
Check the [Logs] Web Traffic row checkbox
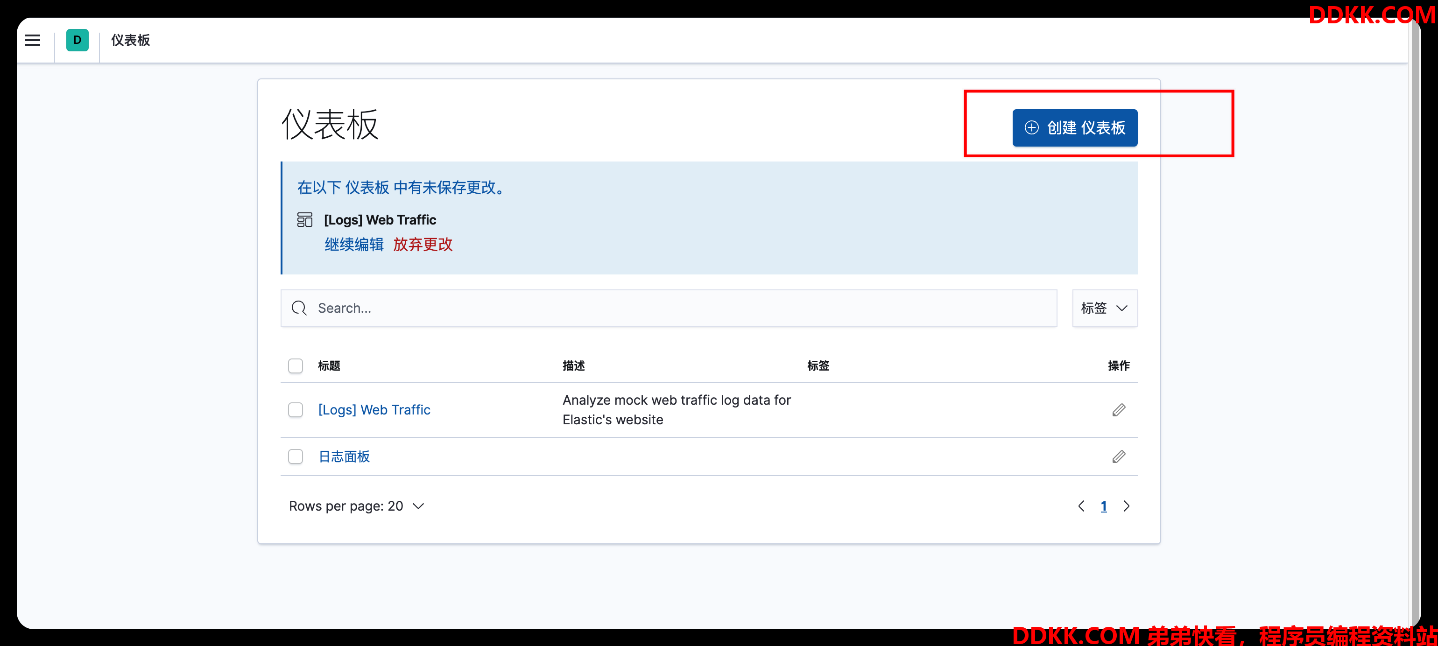point(295,410)
